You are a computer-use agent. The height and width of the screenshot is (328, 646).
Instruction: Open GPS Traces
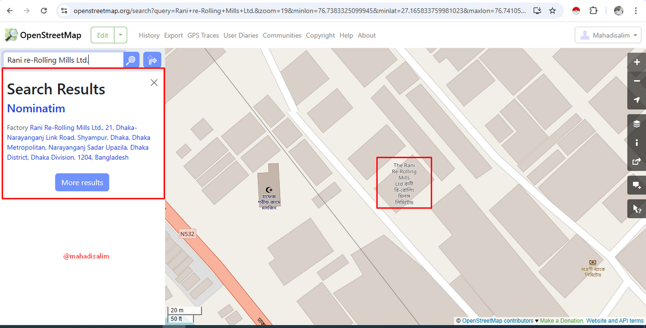click(x=203, y=35)
